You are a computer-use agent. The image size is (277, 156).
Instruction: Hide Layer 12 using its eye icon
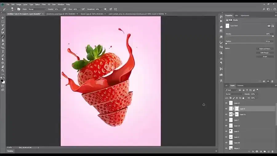tap(226, 103)
